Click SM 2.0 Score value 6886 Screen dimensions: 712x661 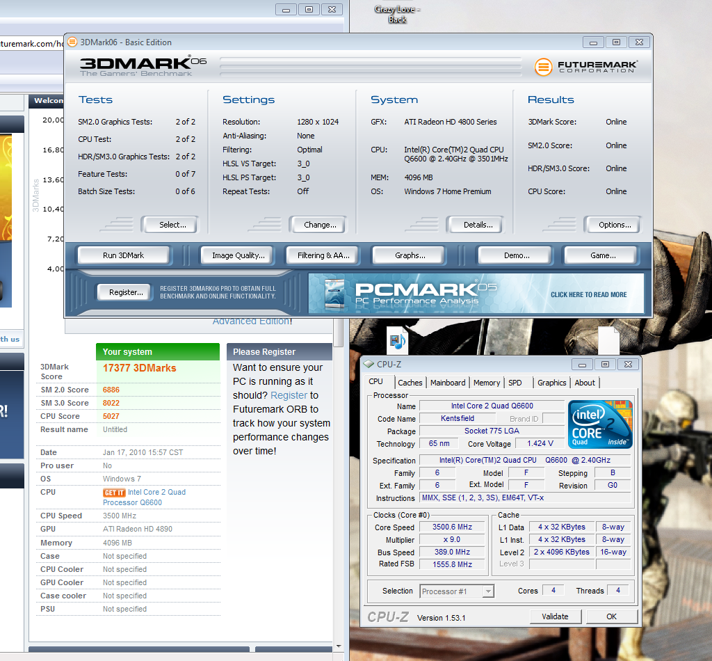tap(111, 390)
